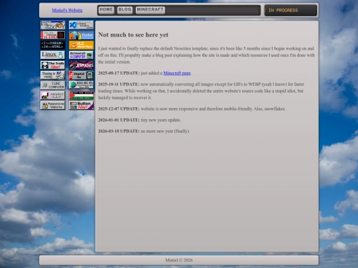
Task: Click the Visual Studio Code badge
Action: (x=82, y=25)
